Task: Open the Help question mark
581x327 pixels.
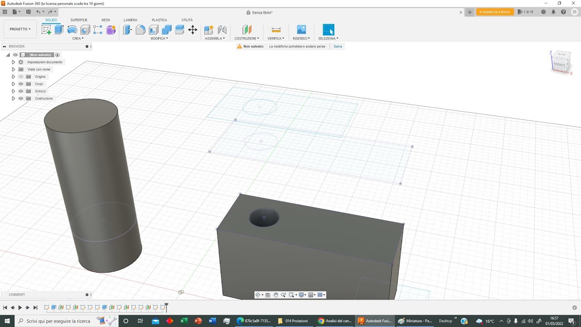Action: [x=563, y=12]
